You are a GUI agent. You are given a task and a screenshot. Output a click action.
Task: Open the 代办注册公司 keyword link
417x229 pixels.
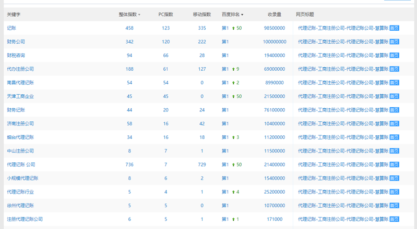(20, 69)
